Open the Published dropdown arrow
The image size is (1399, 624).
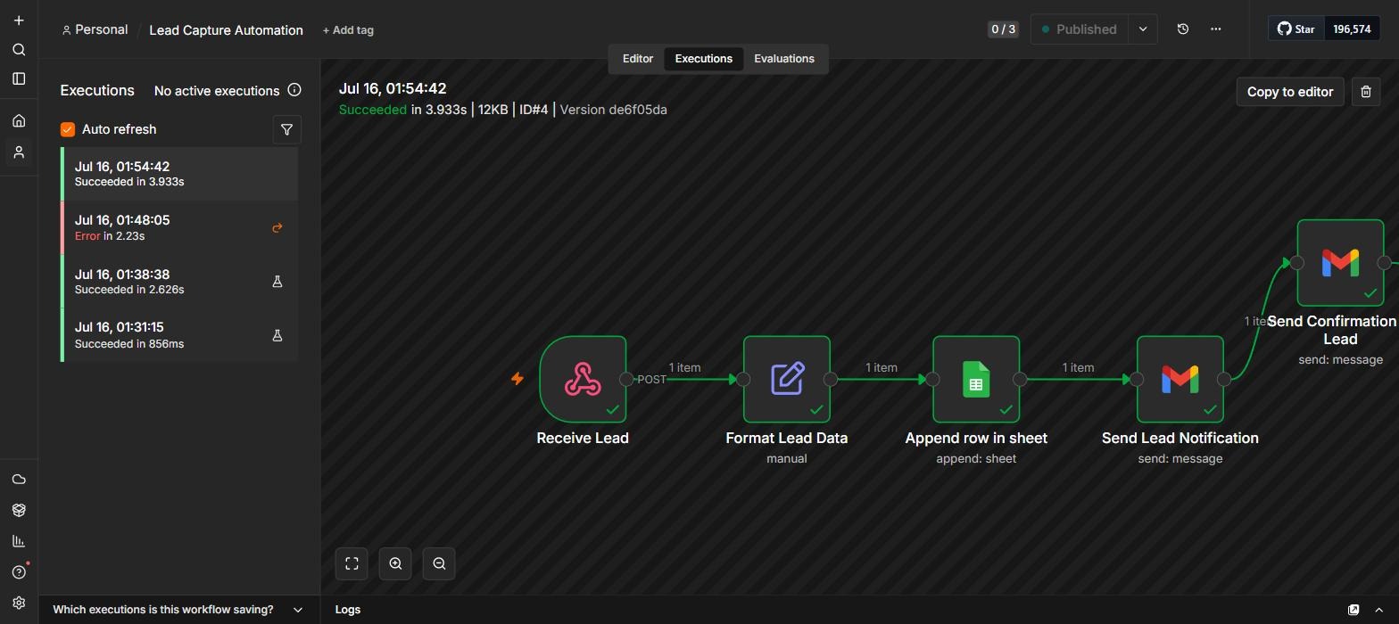[x=1143, y=29]
